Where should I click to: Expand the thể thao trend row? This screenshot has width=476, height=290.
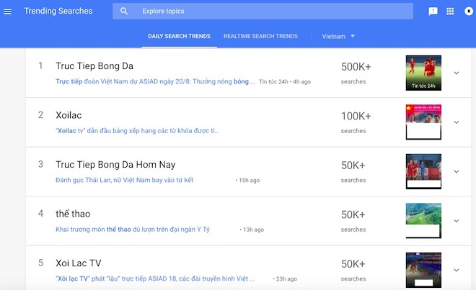pyautogui.click(x=456, y=221)
